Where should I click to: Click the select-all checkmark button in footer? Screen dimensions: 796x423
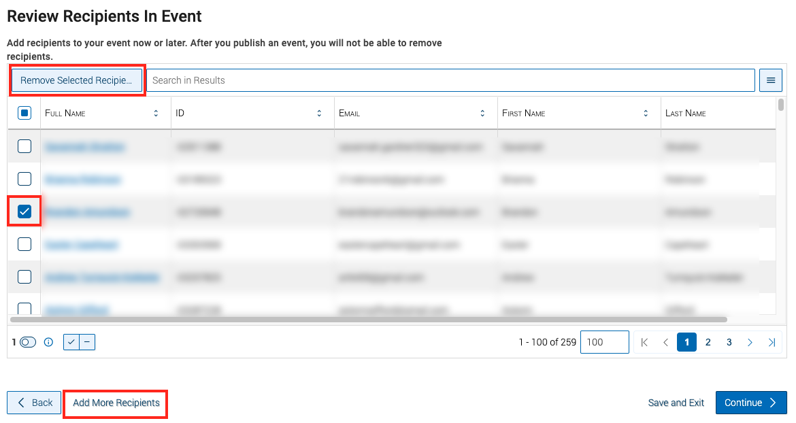coord(71,342)
